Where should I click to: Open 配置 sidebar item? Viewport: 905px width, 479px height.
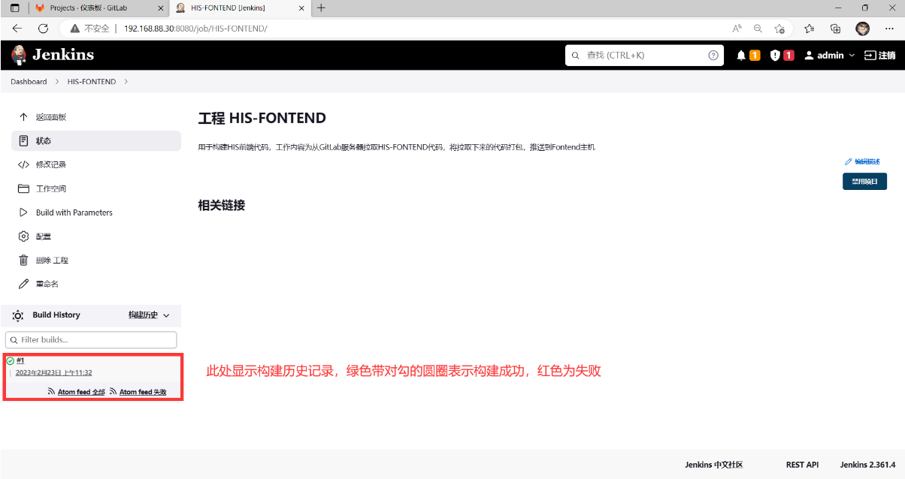[x=96, y=236]
